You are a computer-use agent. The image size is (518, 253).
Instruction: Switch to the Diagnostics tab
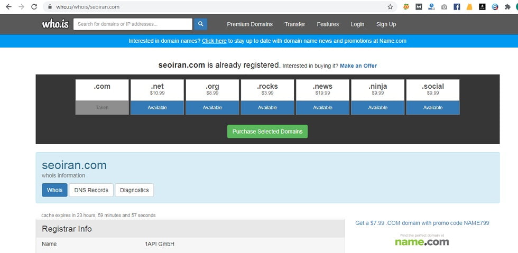pos(134,190)
